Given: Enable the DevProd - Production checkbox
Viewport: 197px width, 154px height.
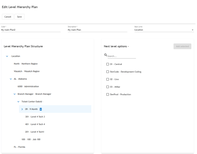Looking at the screenshot, I should click(108, 94).
